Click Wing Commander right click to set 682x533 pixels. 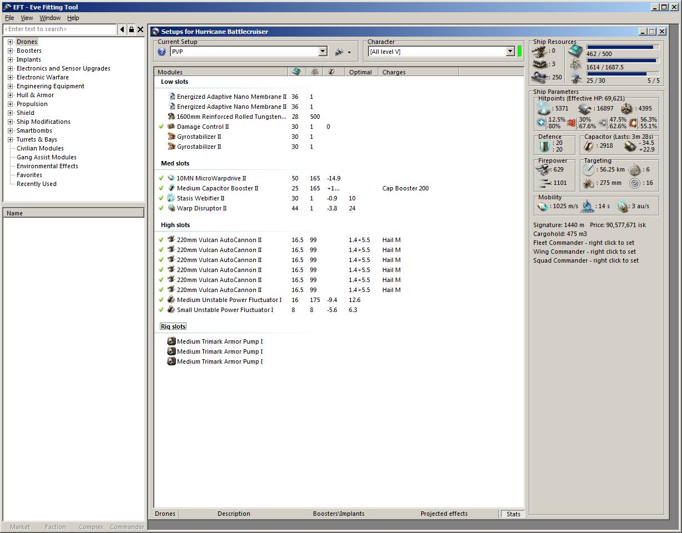coord(584,252)
